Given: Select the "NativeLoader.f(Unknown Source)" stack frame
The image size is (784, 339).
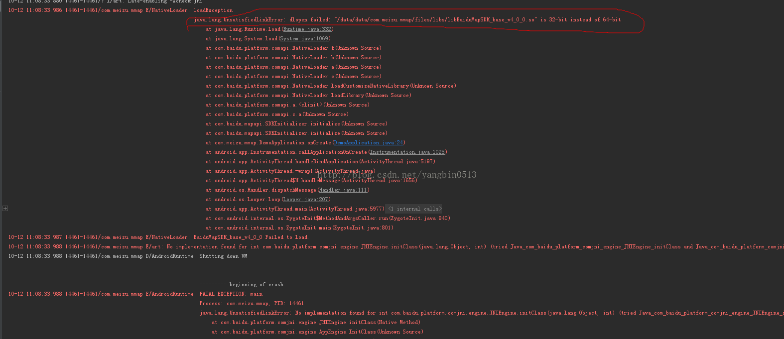Looking at the screenshot, I should pos(294,48).
